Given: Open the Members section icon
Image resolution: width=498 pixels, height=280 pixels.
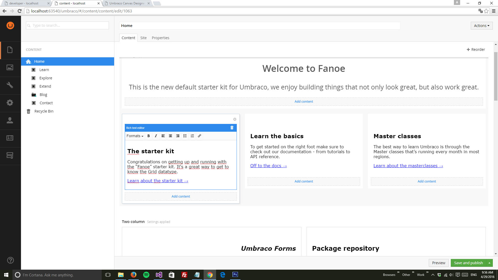Looking at the screenshot, I should 10,138.
